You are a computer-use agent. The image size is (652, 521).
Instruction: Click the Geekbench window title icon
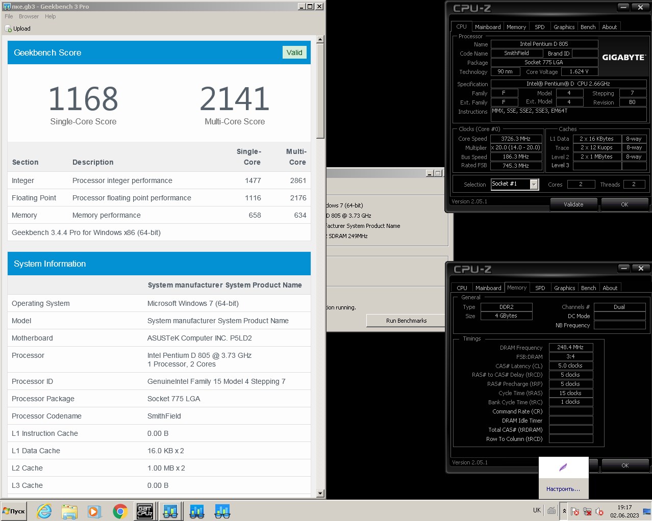pyautogui.click(x=7, y=6)
